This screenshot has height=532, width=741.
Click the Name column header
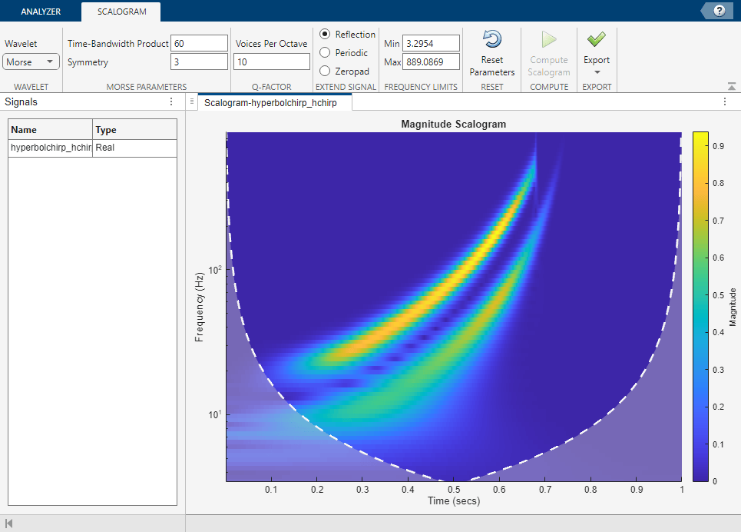click(x=50, y=130)
